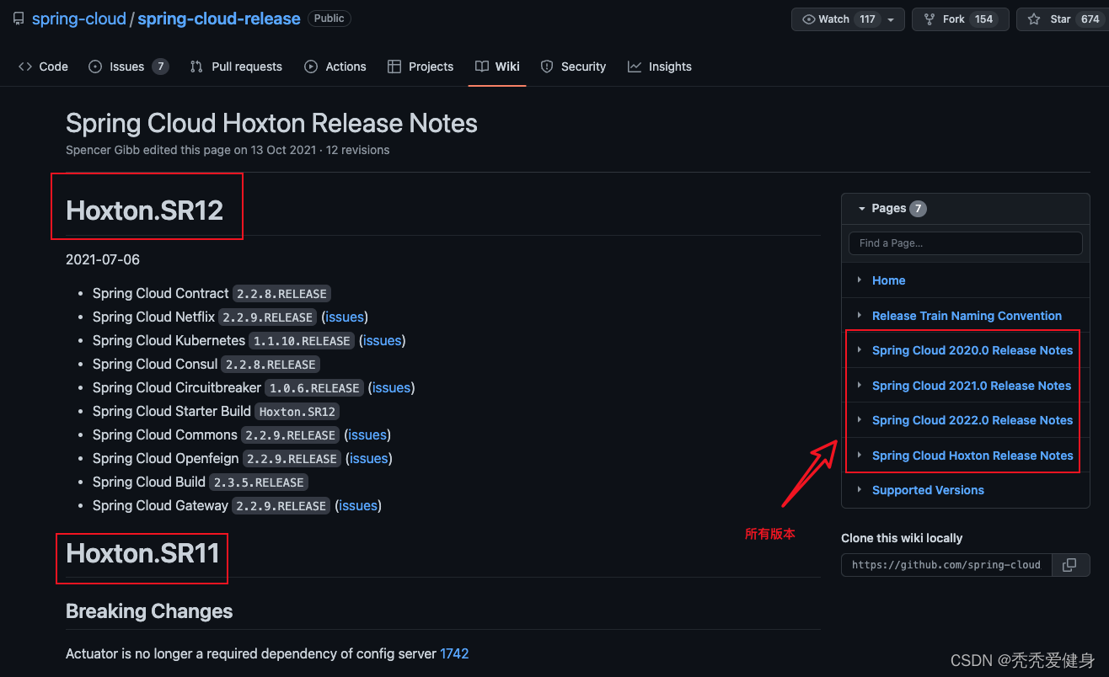Screen dimensions: 1109x677
Task: Open Release Train Naming Convention page
Action: [967, 316]
